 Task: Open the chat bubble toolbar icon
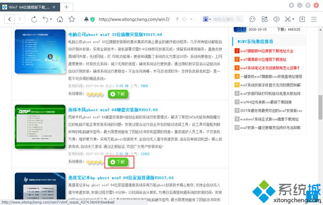pyautogui.click(x=252, y=19)
